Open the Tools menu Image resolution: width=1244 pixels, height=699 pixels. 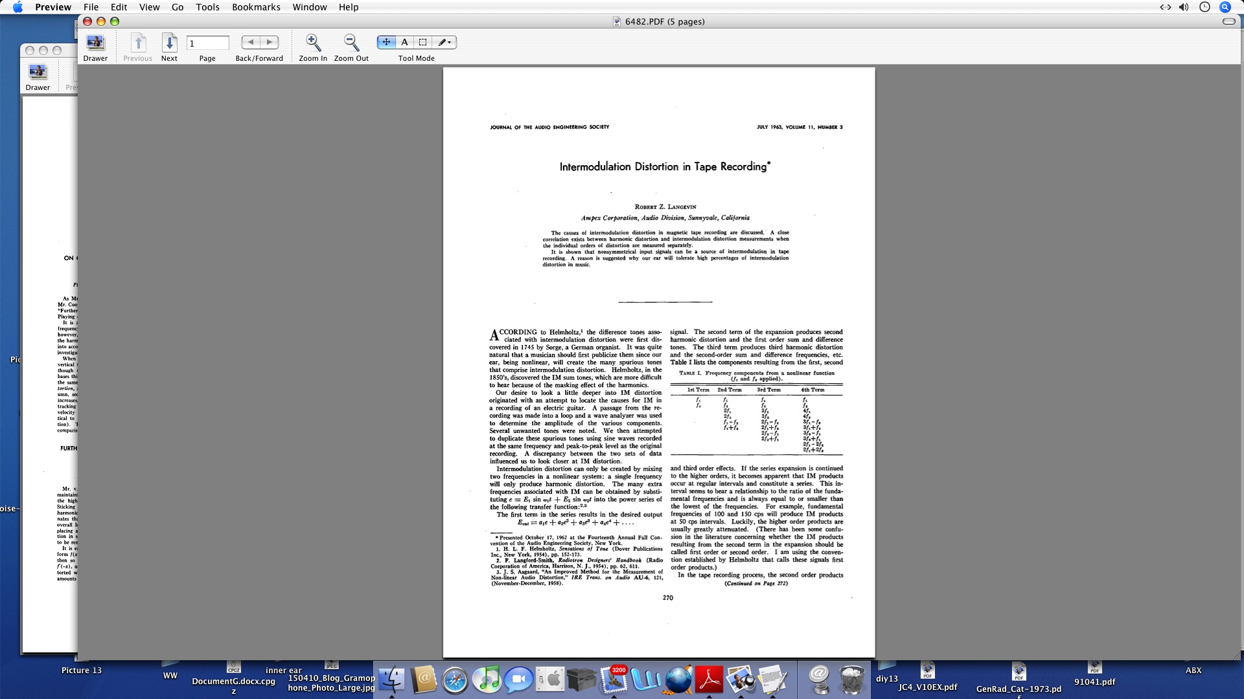click(207, 7)
